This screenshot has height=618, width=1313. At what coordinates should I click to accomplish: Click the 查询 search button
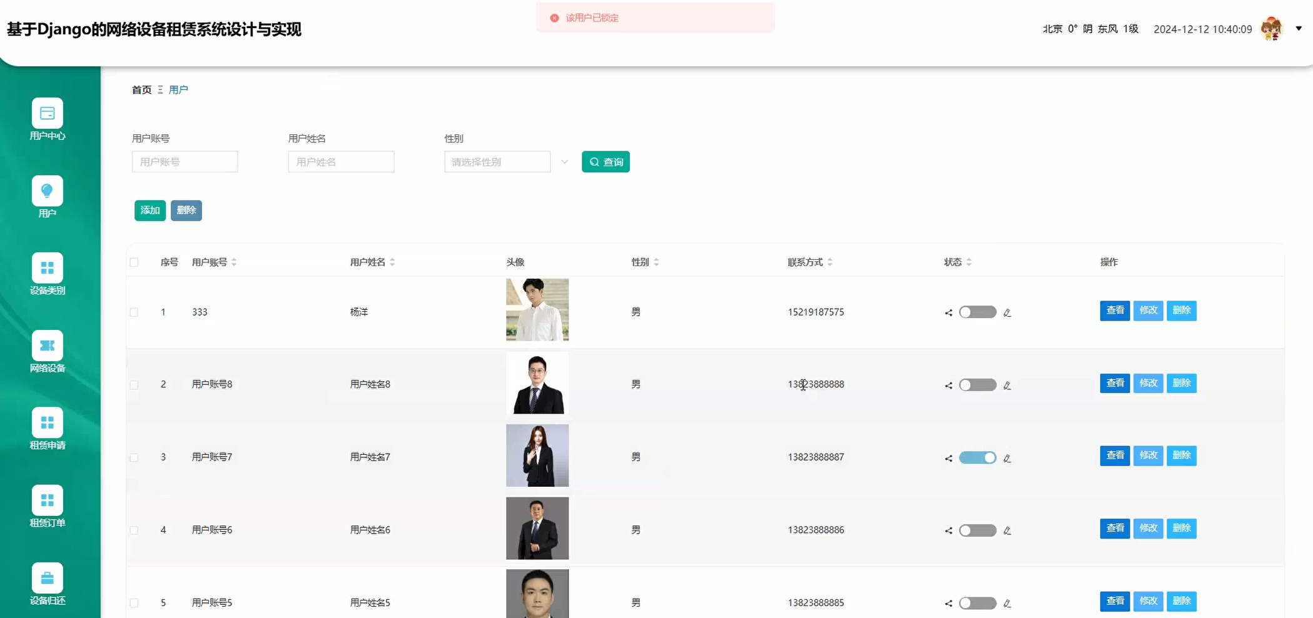tap(606, 162)
